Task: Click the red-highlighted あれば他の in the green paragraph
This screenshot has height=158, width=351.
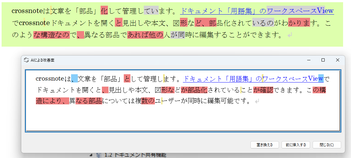Action: pyautogui.click(x=145, y=35)
